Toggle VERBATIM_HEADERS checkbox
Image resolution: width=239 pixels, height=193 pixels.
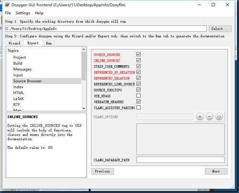[x=139, y=101]
